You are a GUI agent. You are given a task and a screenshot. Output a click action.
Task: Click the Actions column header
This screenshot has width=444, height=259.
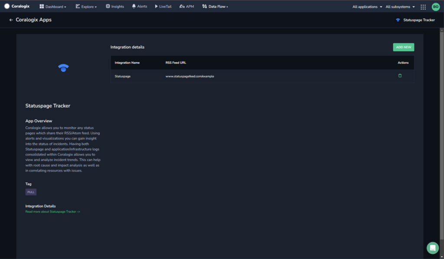coord(403,63)
